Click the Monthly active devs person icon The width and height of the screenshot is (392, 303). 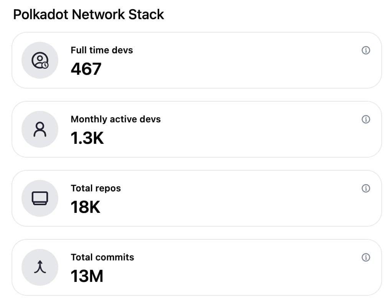click(40, 130)
